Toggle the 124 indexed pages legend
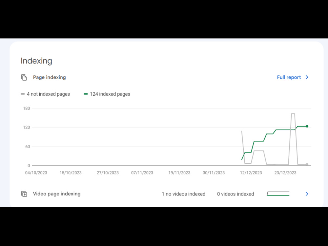The height and width of the screenshot is (246, 328). pos(107,94)
